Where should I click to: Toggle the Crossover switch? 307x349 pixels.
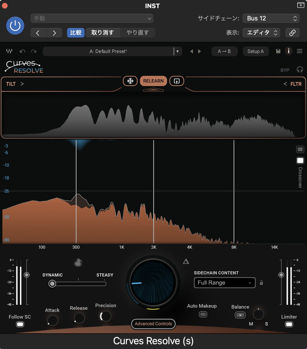[300, 161]
